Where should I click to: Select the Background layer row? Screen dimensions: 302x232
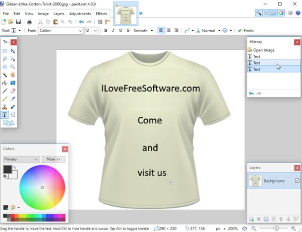[x=273, y=181]
